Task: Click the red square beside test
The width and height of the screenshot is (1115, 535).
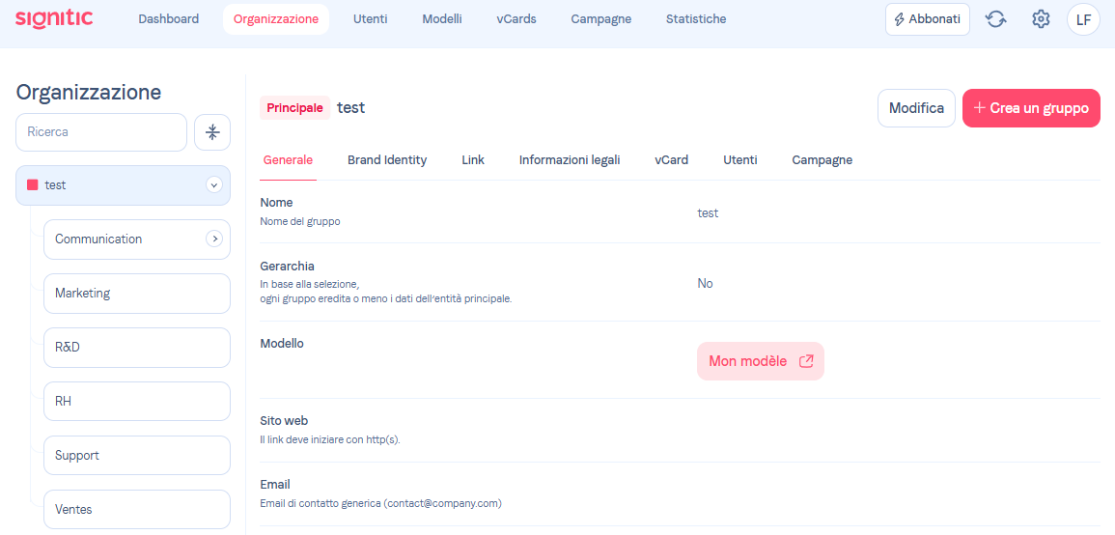Action: click(x=32, y=185)
